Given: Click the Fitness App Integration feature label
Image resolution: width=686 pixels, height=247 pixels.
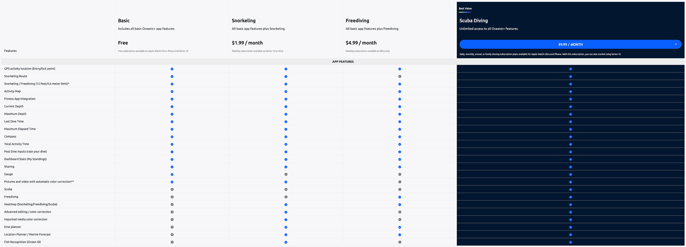Looking at the screenshot, I should (20, 99).
